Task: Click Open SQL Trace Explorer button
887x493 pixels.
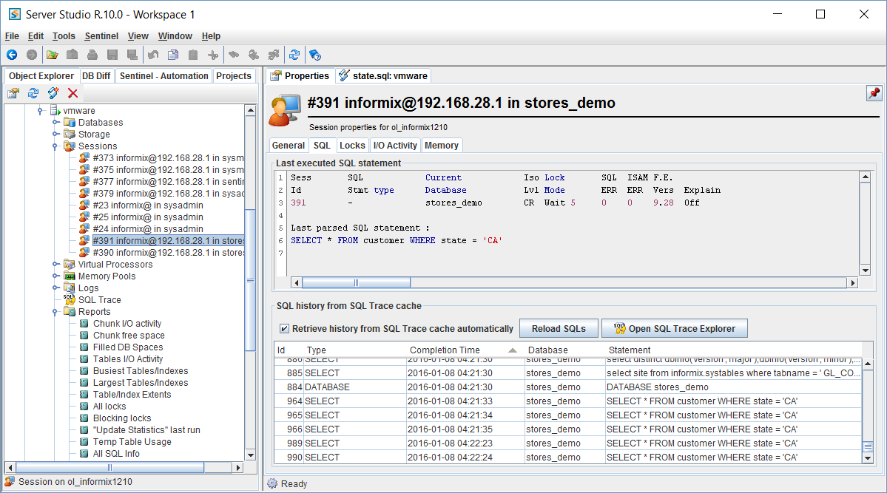Action: (x=674, y=329)
